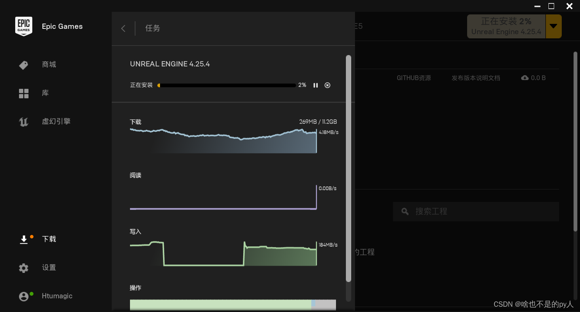580x312 pixels.
Task: Click the UNREAL ENGINE 4.25.4 heading
Action: pos(170,64)
